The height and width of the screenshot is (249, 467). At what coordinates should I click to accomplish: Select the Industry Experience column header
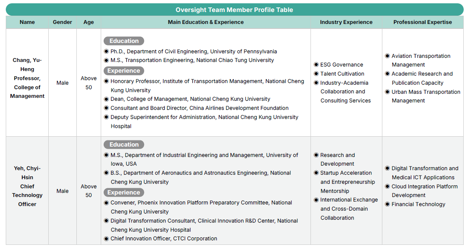(346, 22)
